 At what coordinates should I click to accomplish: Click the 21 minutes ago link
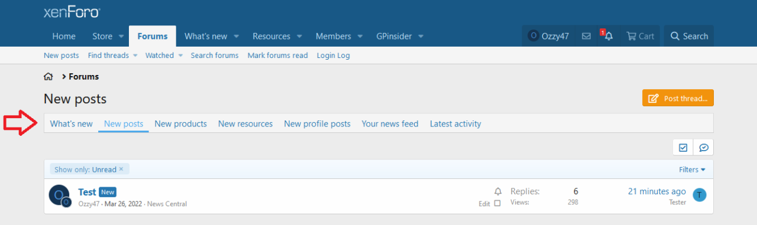[x=657, y=191]
